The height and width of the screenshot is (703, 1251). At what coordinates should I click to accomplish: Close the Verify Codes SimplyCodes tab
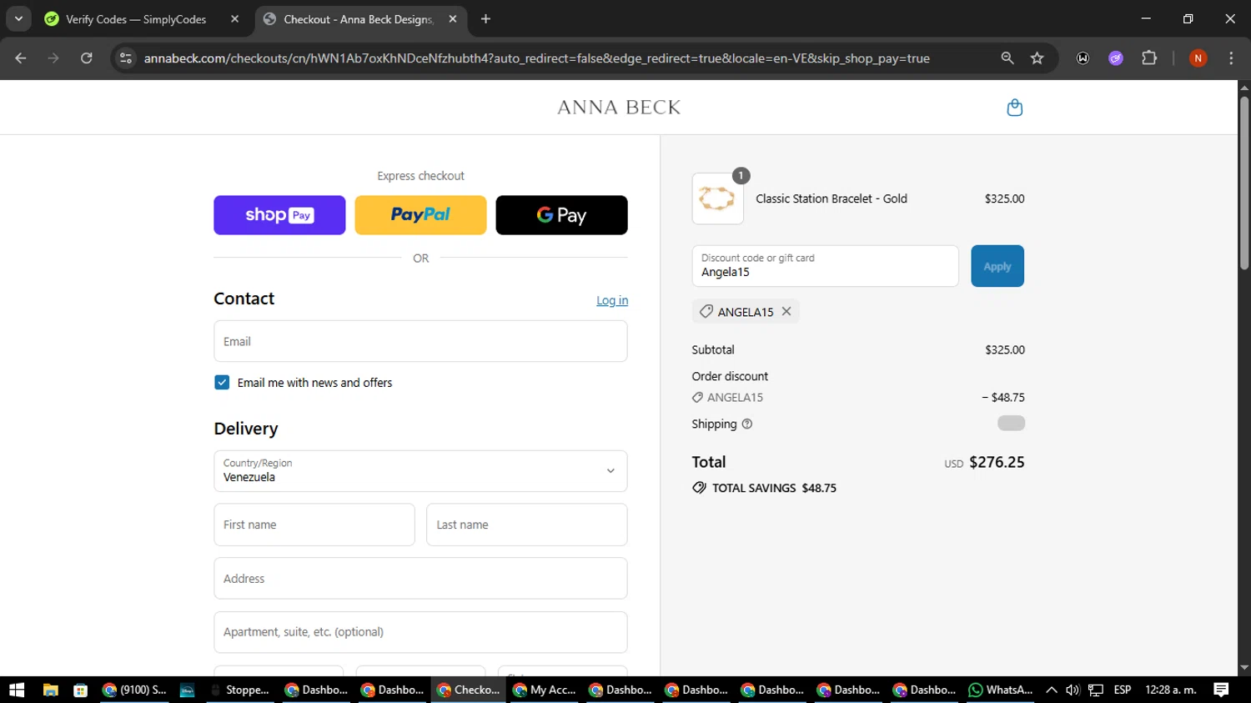point(235,19)
